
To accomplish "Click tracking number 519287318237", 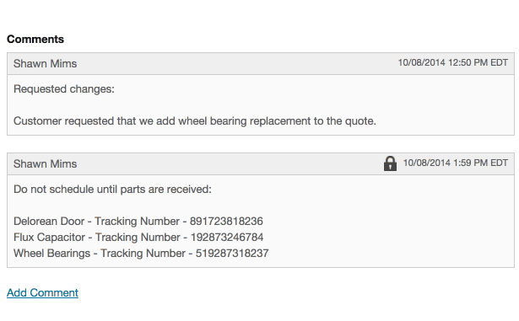I will pos(232,254).
